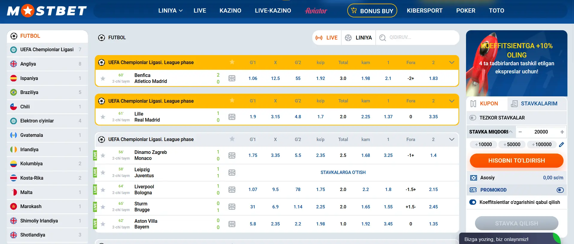The image size is (574, 244).
Task: Click the +10% coefficient express promo banner
Action: pos(517,63)
